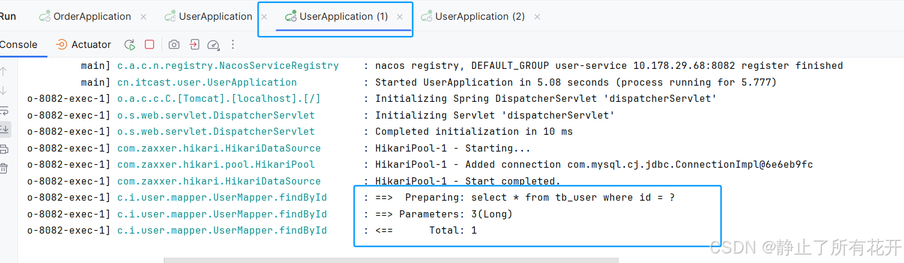The height and width of the screenshot is (263, 904).
Task: Close the UserApplication (1) tab
Action: tap(400, 17)
